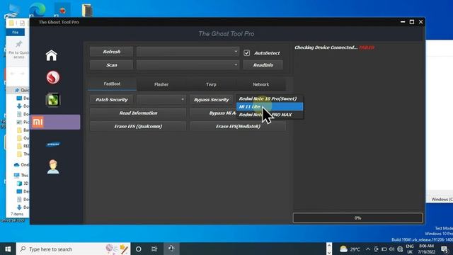The image size is (453, 255).
Task: Select This PC in File Explorer tree
Action: 21,175
